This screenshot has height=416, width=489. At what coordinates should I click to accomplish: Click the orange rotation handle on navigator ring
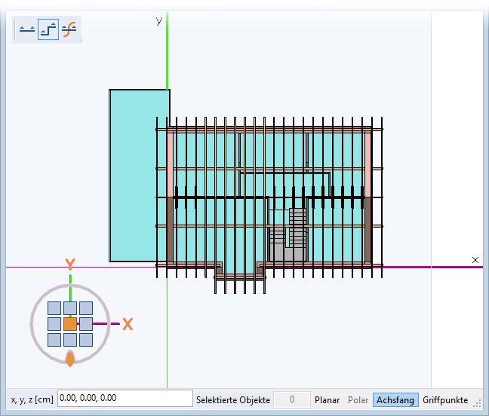[x=70, y=359]
